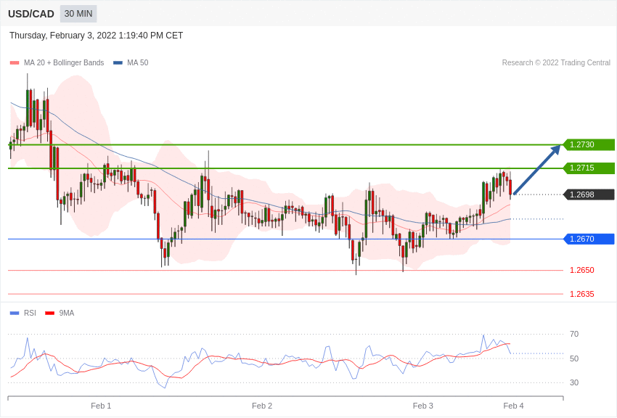Screen dimensions: 617x418
Task: Click the Feb 2 date axis label
Action: (x=262, y=406)
